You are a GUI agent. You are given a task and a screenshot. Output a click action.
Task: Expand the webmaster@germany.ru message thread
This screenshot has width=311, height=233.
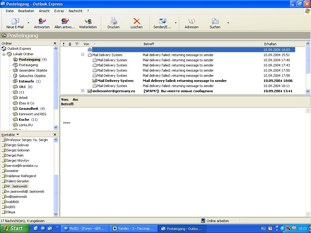[x=83, y=91]
